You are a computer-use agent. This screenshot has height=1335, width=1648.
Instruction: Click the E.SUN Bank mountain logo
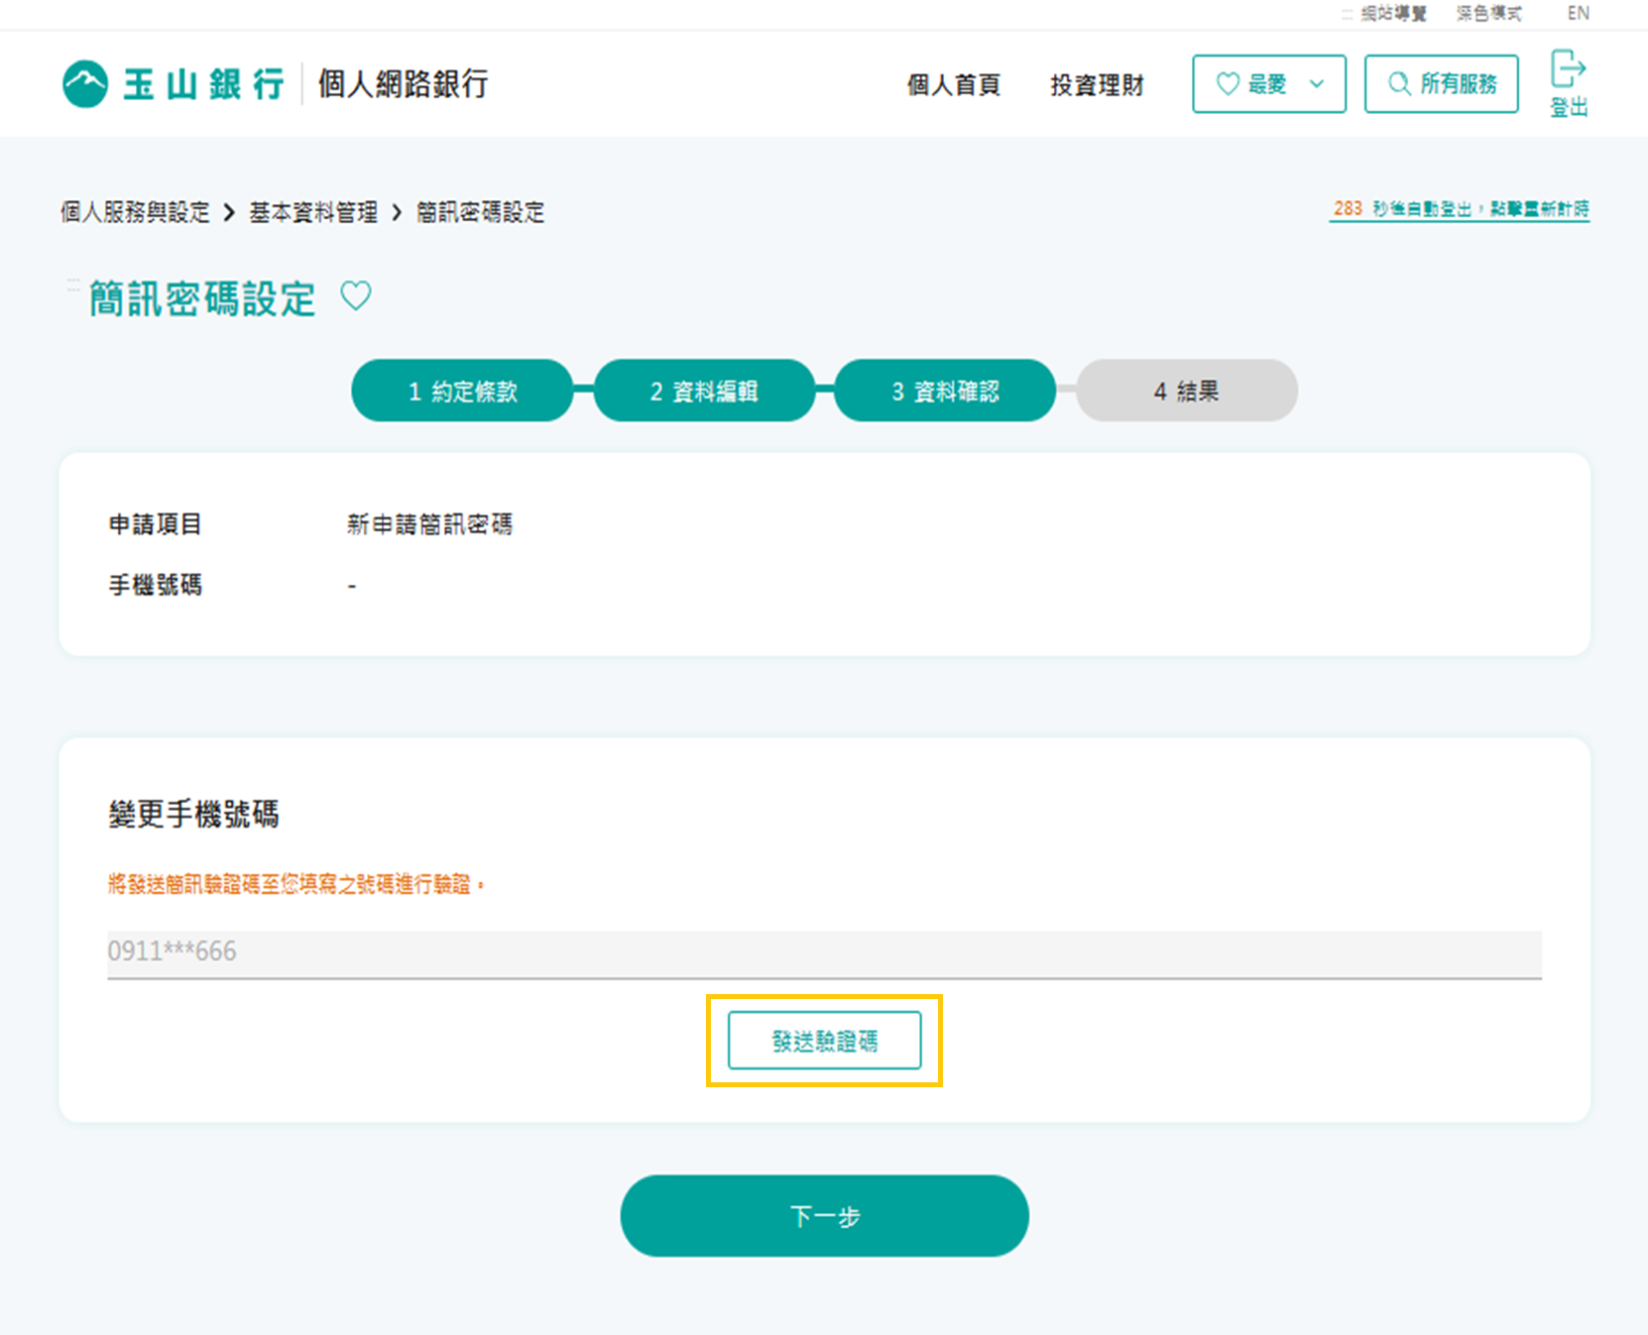click(x=84, y=84)
